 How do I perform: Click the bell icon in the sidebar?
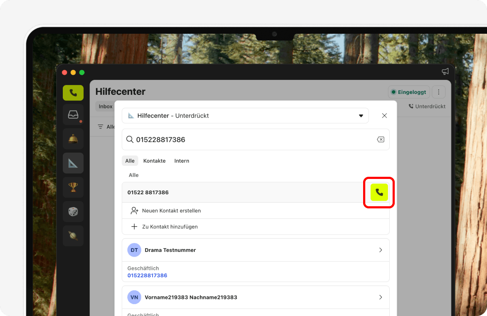73,138
